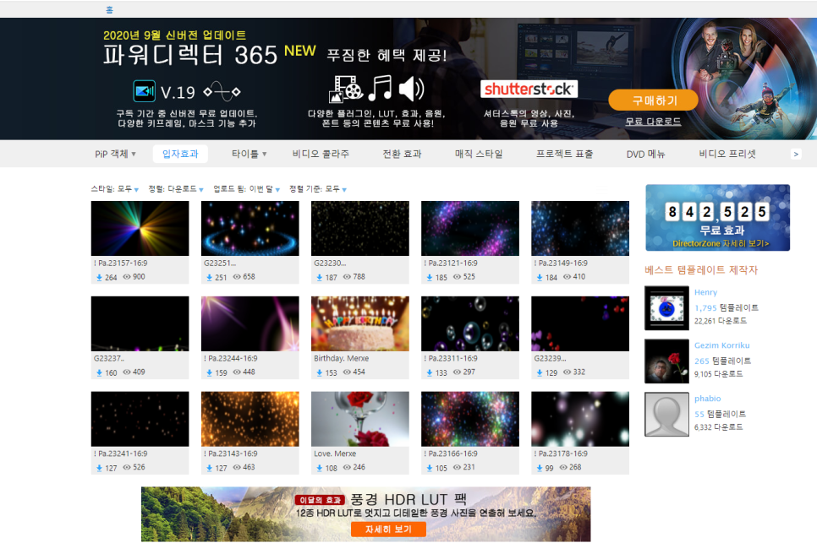Image resolution: width=817 pixels, height=543 pixels.
Task: Open the 스타일: 모두 filter dropdown
Action: (115, 189)
